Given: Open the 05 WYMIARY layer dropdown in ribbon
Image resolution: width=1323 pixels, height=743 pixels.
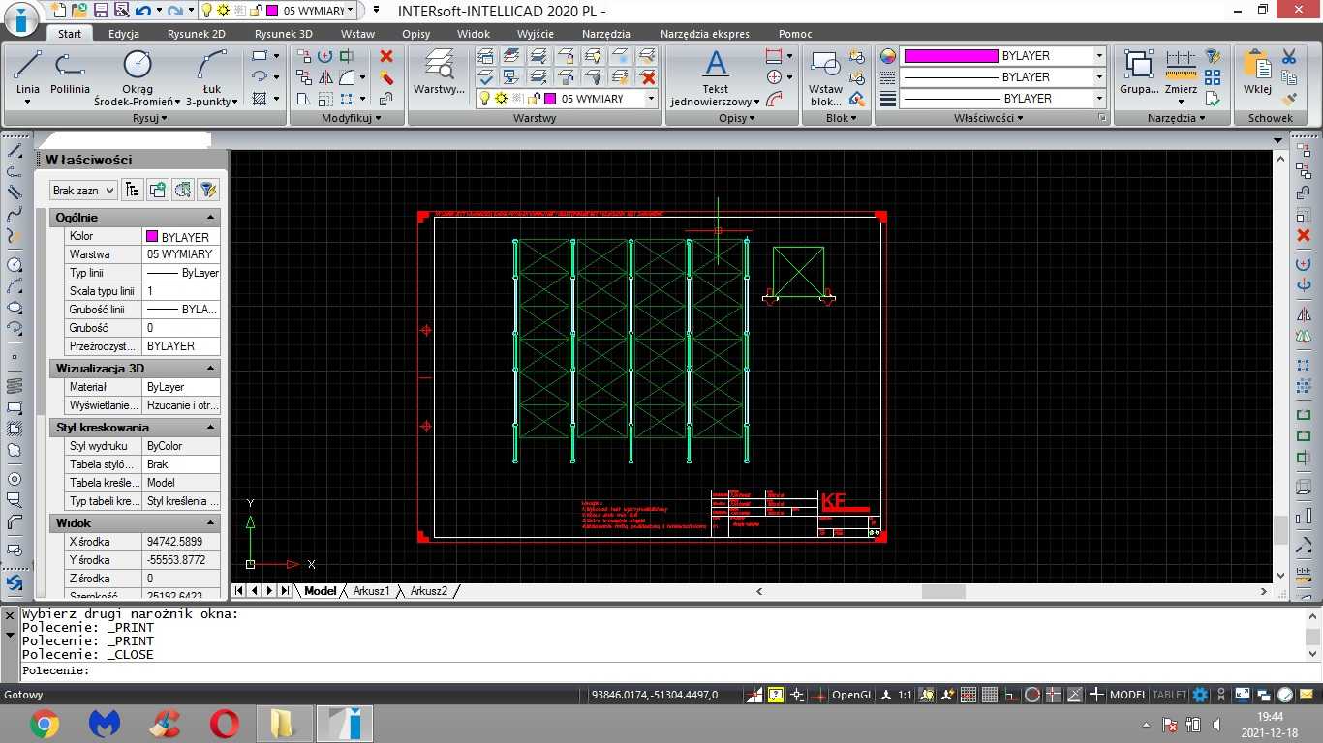Looking at the screenshot, I should click(x=651, y=99).
